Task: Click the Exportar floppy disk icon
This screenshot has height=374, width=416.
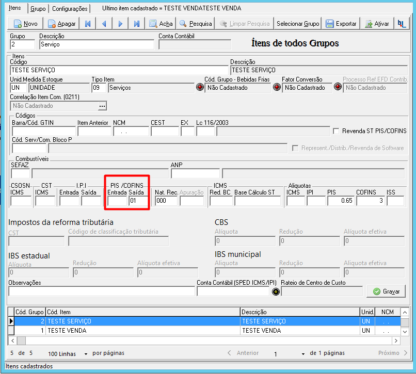Action: [329, 24]
